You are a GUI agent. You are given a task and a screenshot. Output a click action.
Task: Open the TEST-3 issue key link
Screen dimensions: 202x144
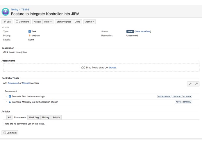[25, 10]
